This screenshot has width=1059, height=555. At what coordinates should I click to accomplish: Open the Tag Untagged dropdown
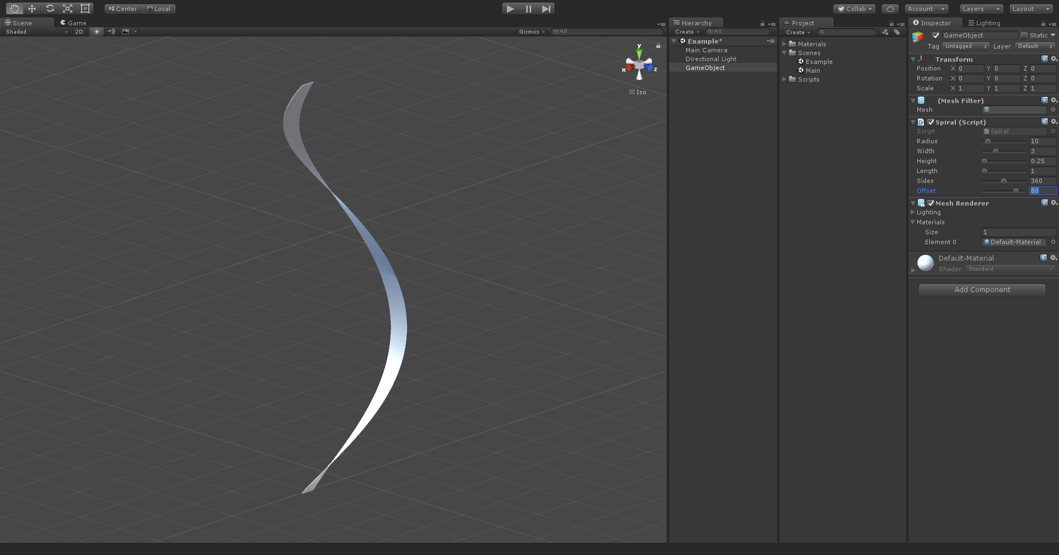tap(966, 46)
